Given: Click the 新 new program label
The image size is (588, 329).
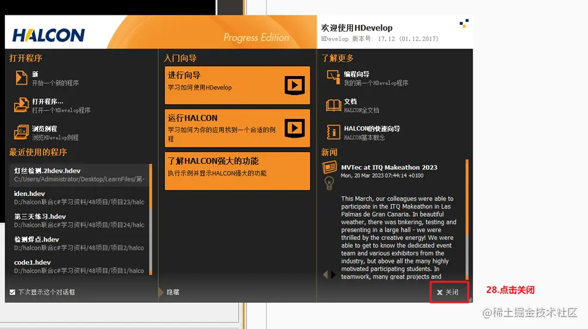Looking at the screenshot, I should click(x=35, y=74).
